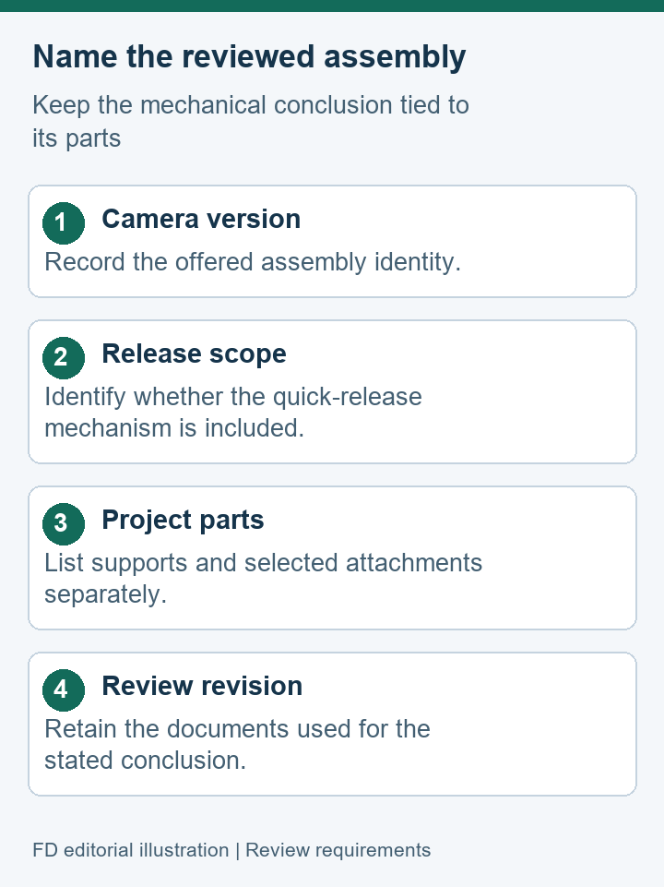Click the step 2 number badge
This screenshot has width=664, height=887.
pos(64,357)
